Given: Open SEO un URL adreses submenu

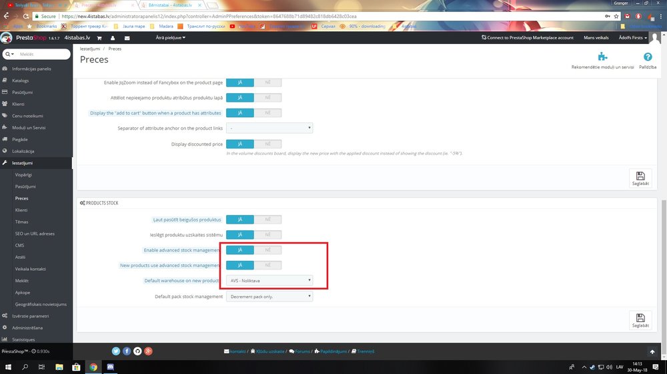Looking at the screenshot, I should [x=35, y=234].
